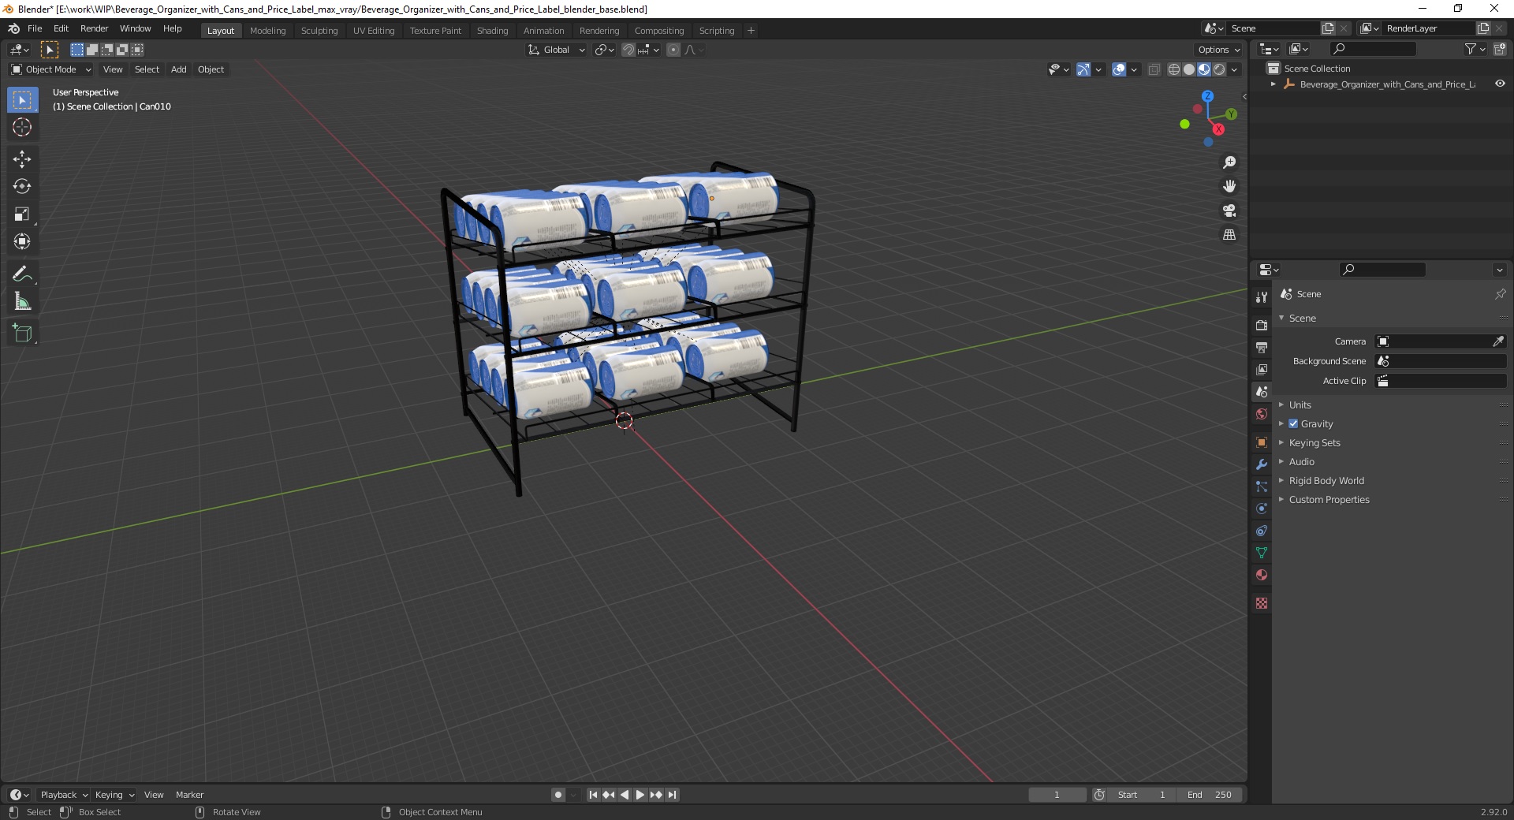Toggle proportional editing

coord(673,50)
